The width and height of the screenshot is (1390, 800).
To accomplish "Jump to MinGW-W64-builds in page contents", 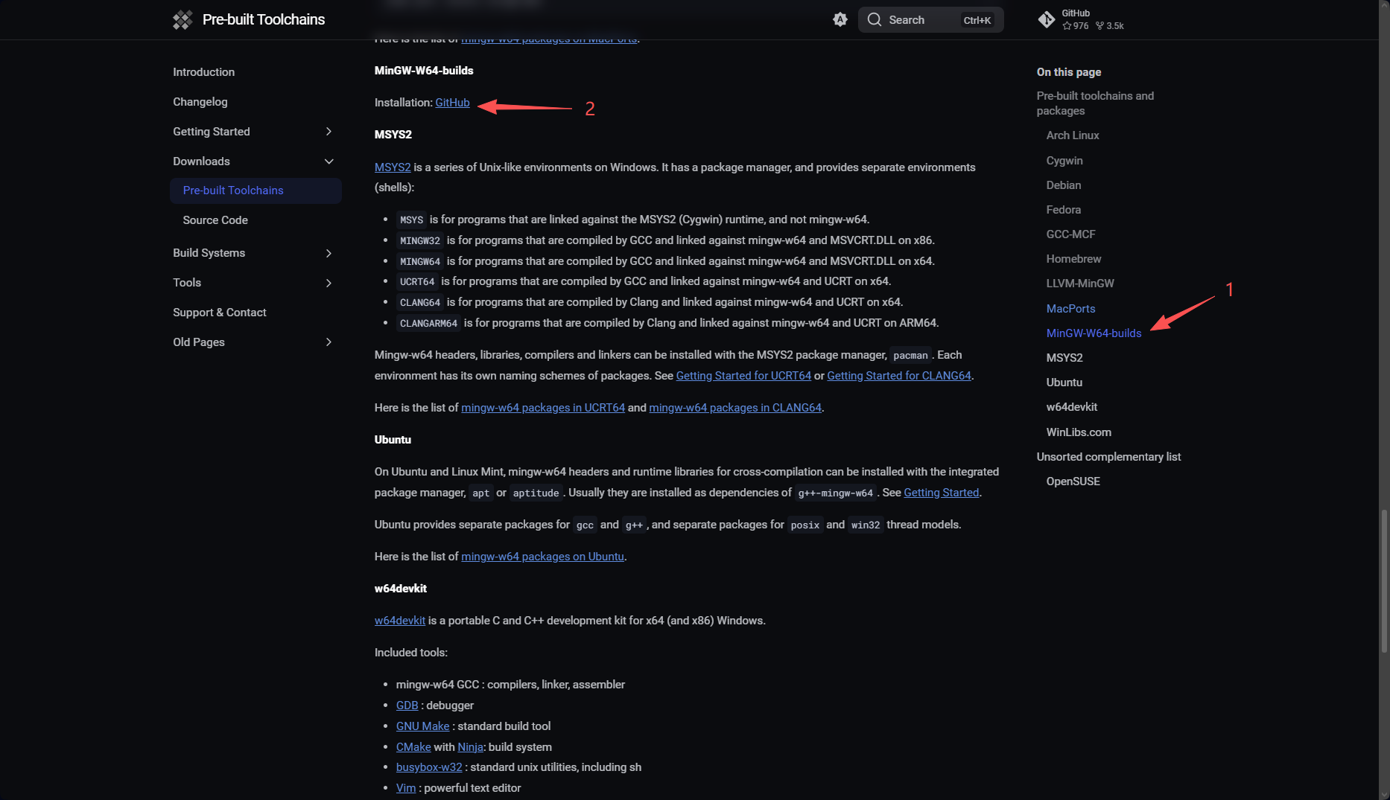I will point(1094,333).
